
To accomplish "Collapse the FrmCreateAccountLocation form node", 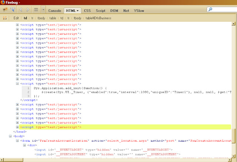I will tap(17, 141).
